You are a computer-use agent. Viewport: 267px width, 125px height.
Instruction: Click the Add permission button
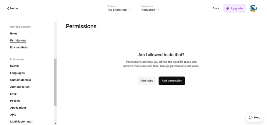tap(172, 81)
